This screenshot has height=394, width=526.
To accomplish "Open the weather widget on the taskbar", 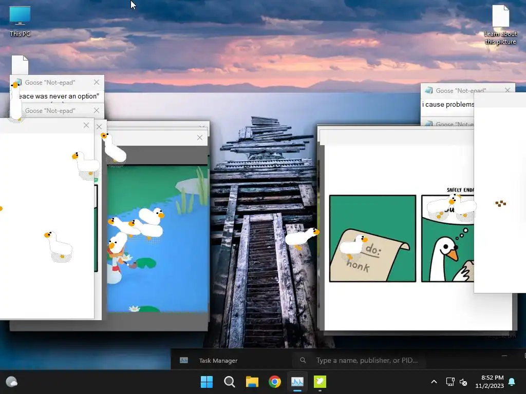I will point(12,382).
